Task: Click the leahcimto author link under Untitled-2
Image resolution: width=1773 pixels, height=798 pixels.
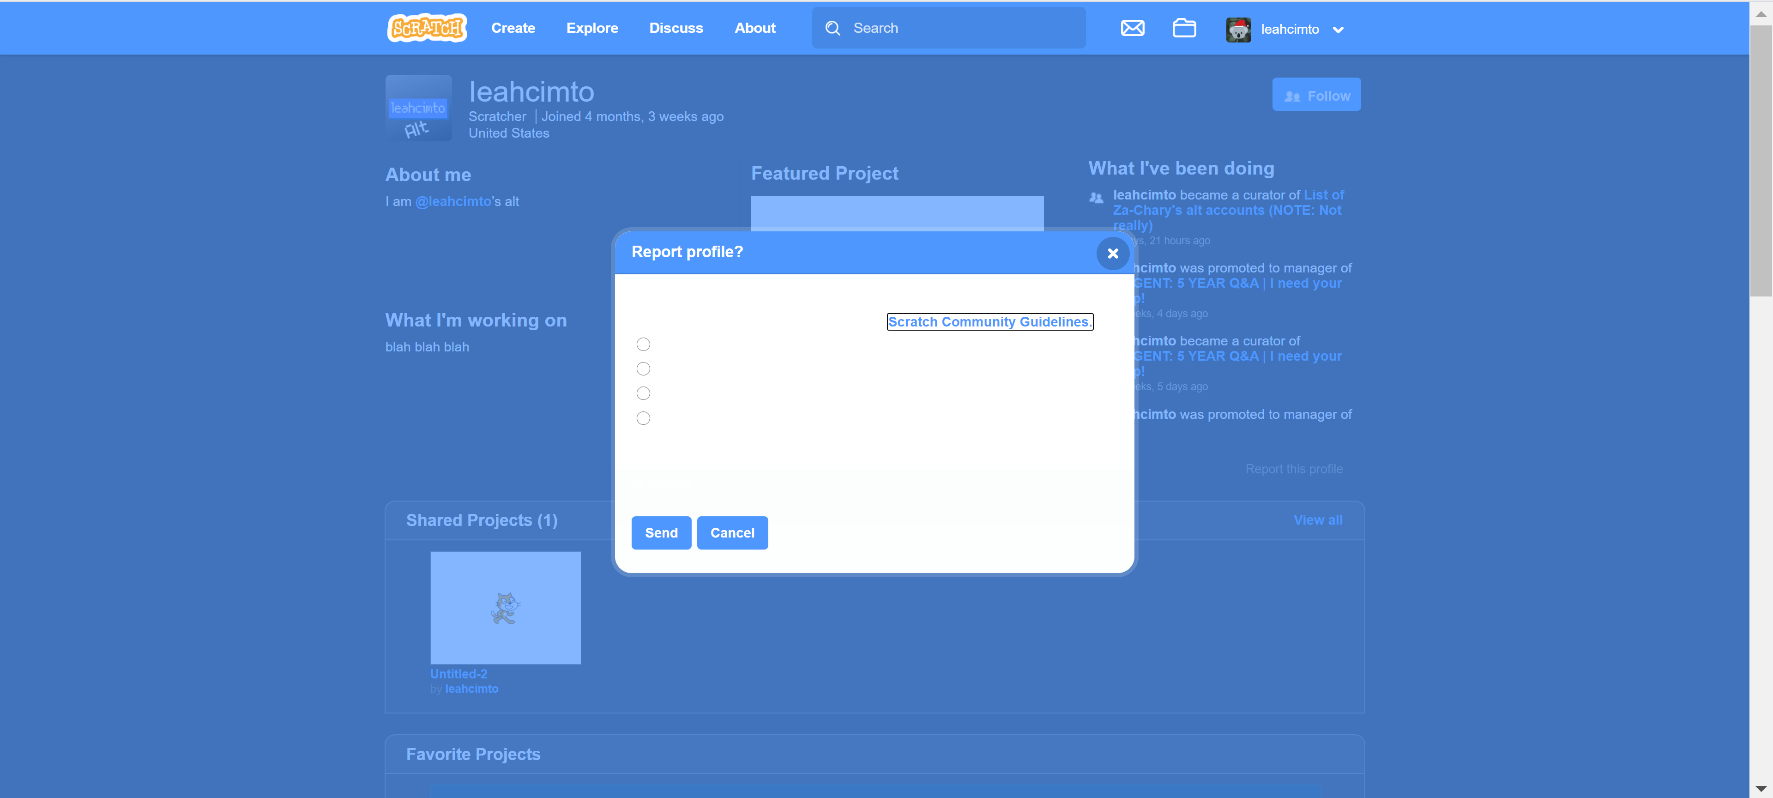Action: [471, 689]
